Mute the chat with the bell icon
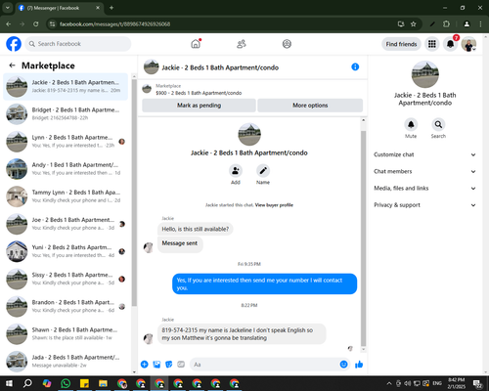Image resolution: width=489 pixels, height=391 pixels. click(411, 124)
